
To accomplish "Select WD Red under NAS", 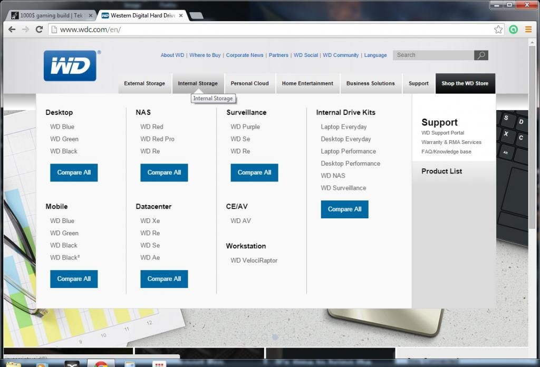I will coord(152,127).
